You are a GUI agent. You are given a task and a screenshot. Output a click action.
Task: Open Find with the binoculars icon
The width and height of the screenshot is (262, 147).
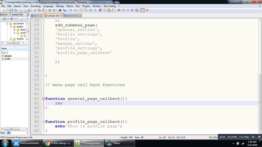[x=60, y=10]
